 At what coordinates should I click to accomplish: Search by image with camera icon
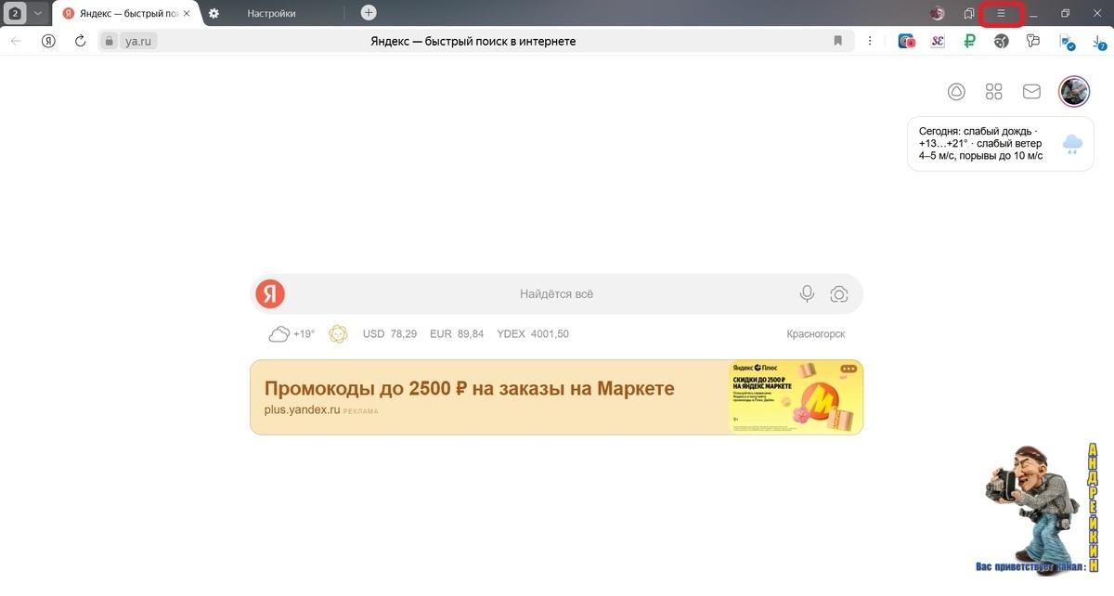[x=839, y=294]
